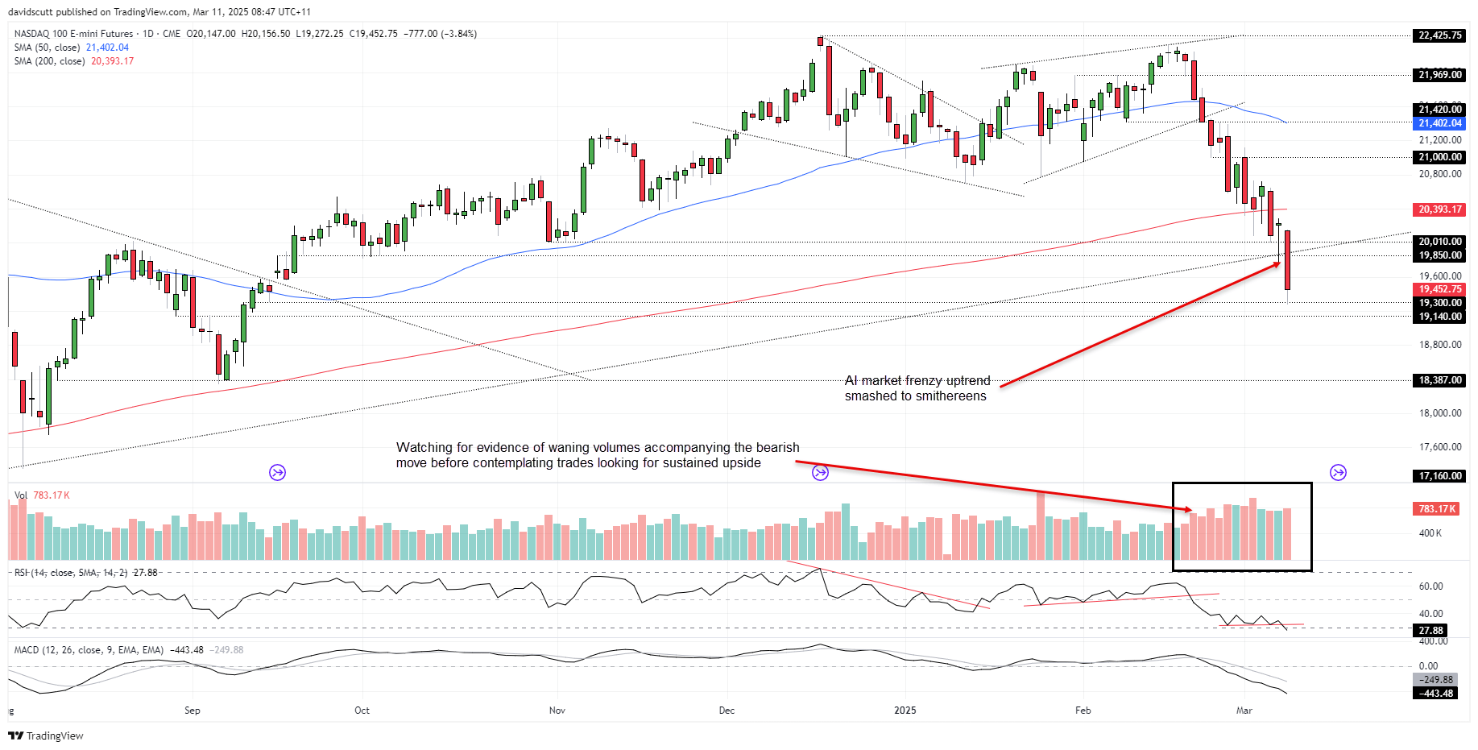Select the 'NASDAQ 100 E-mini Futures' symbol title
Screen dimensions: 1478x750
pyautogui.click(x=73, y=34)
